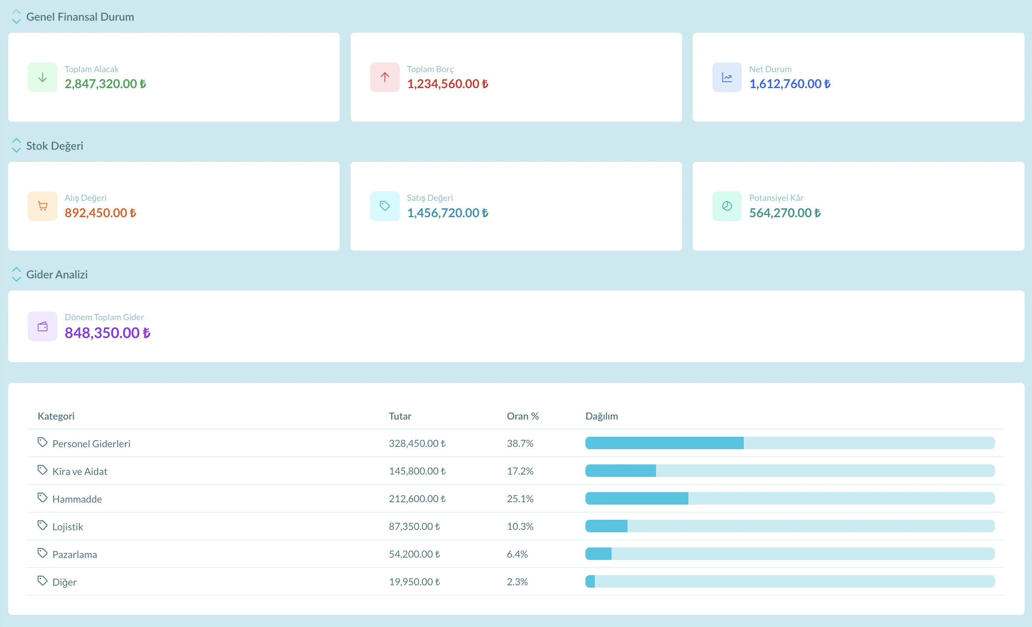
Task: Click the 848,350.00 ₺ total expense amount
Action: pos(108,333)
